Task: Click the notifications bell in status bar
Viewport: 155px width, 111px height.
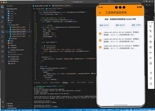Action: [154, 109]
